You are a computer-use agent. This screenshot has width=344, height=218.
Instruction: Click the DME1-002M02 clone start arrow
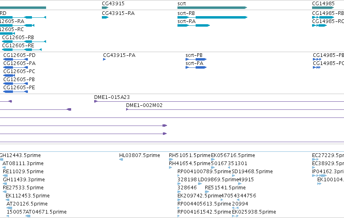[127, 109]
